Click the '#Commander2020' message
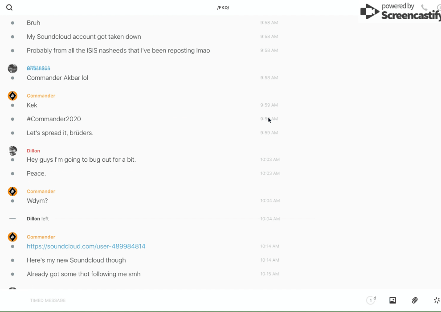This screenshot has height=312, width=441. point(54,119)
